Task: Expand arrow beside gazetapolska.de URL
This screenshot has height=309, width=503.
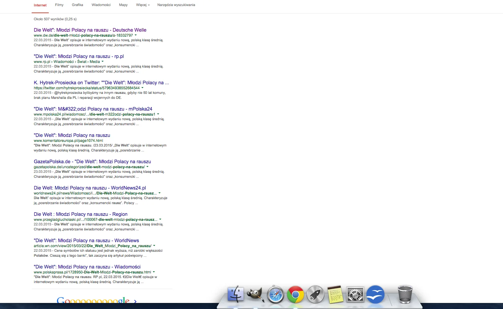Action: coord(147,167)
